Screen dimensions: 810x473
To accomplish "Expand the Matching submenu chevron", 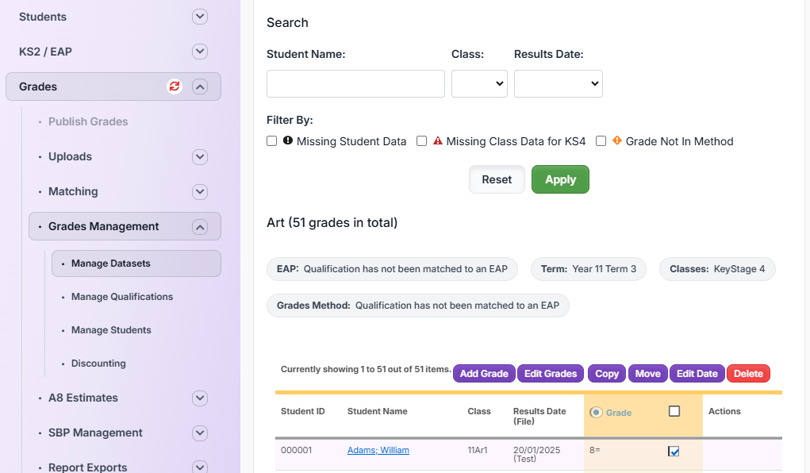I will pos(200,191).
